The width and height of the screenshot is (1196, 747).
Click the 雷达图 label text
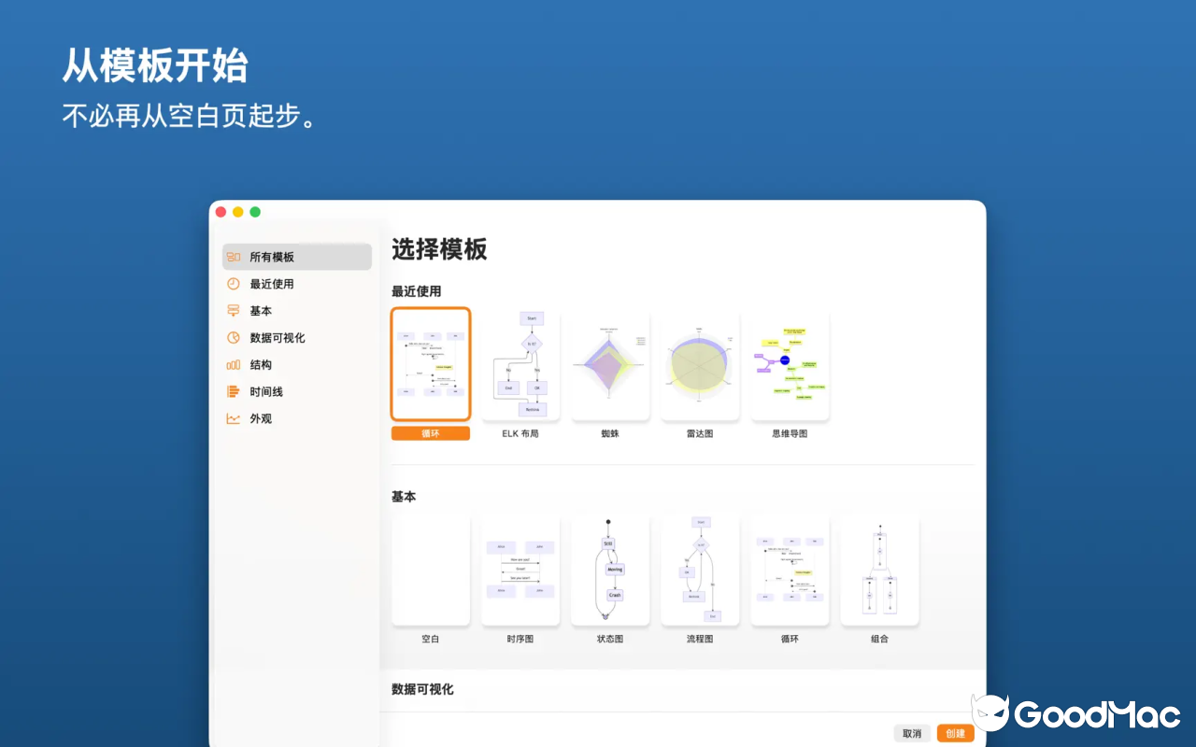(700, 433)
